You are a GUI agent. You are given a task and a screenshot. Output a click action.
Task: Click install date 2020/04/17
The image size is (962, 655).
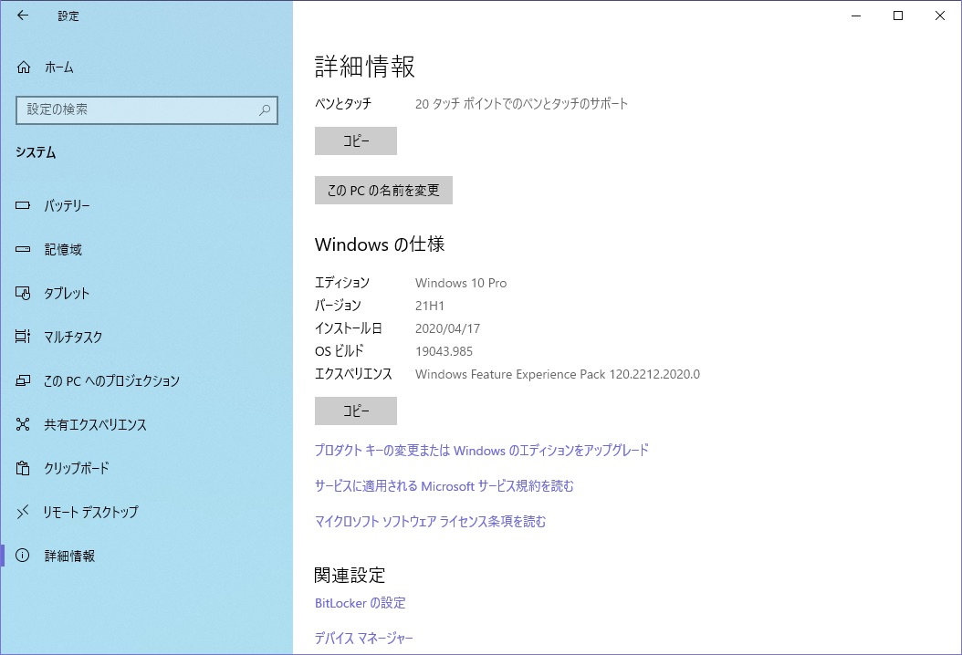(447, 328)
